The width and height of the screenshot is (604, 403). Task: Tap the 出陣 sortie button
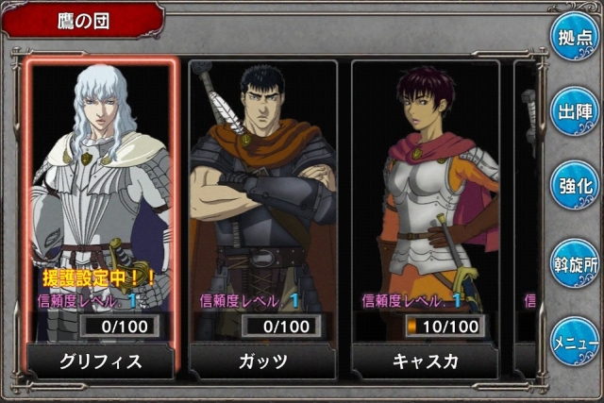click(x=575, y=111)
